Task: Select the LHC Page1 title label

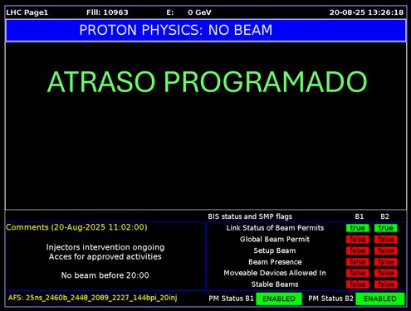Action: pos(27,12)
